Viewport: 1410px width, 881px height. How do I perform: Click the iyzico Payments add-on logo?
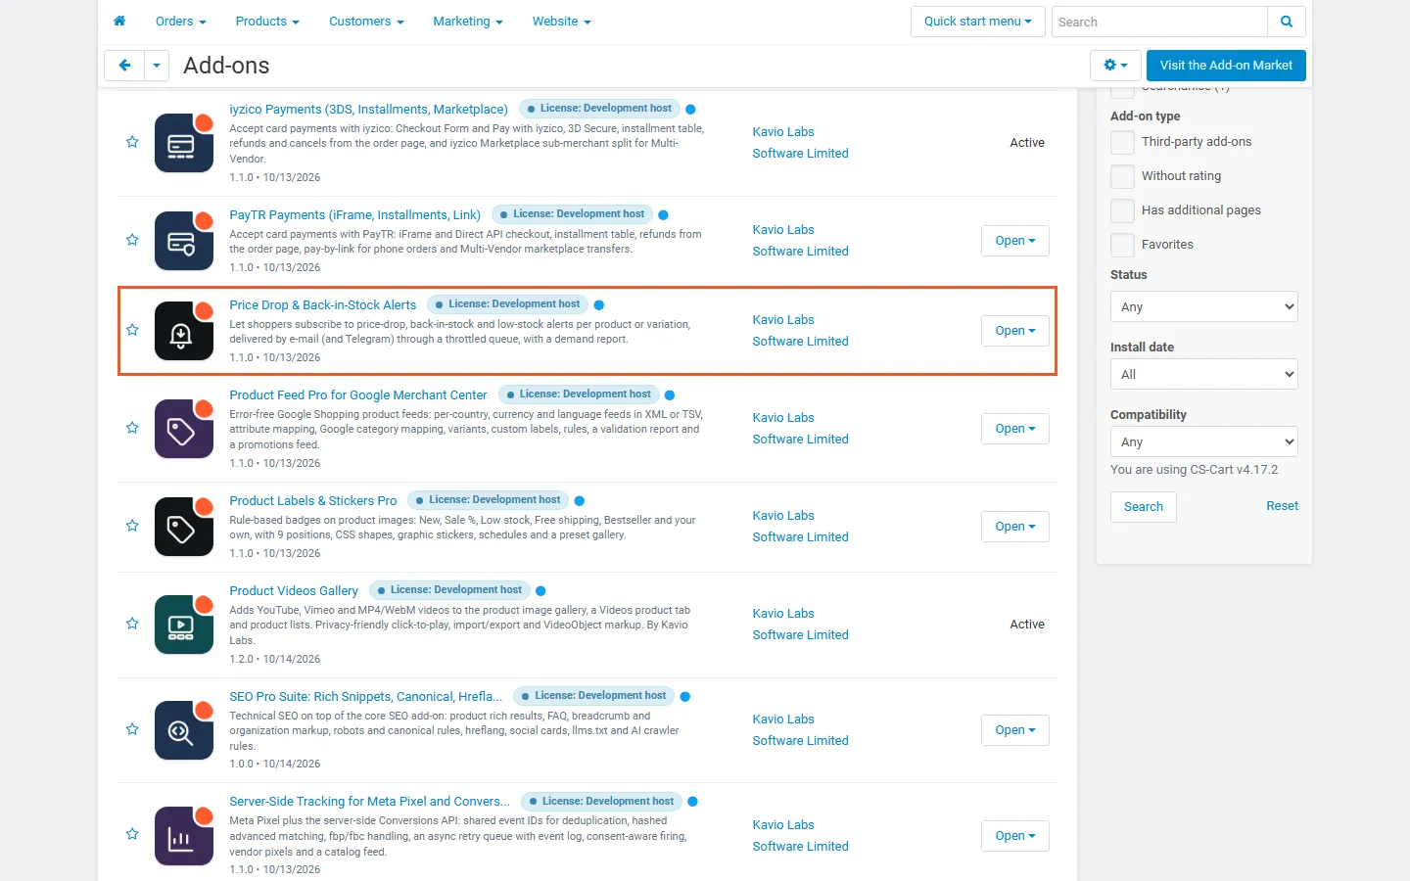tap(184, 143)
